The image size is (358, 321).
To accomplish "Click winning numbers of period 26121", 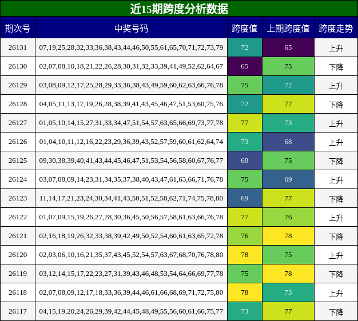I will 131,236.
